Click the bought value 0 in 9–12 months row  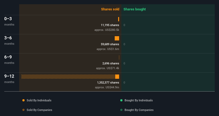click(x=124, y=82)
